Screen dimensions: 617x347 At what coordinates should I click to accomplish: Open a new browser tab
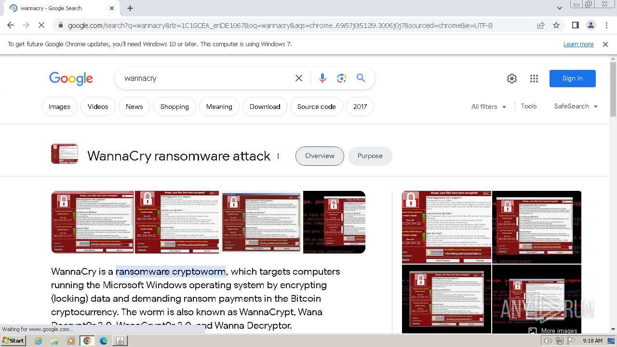[x=130, y=8]
